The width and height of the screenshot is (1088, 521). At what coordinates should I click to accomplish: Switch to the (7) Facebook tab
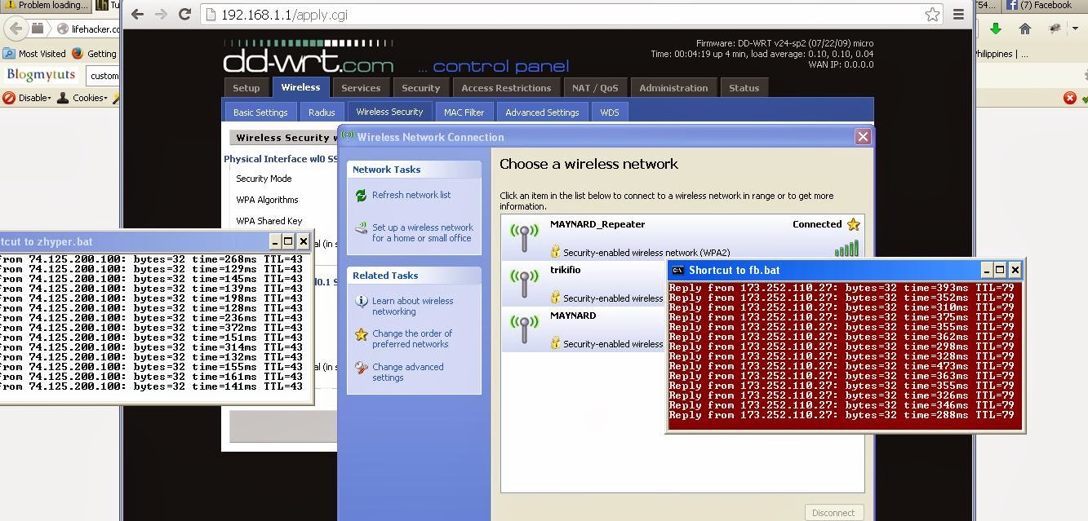coord(1045,5)
